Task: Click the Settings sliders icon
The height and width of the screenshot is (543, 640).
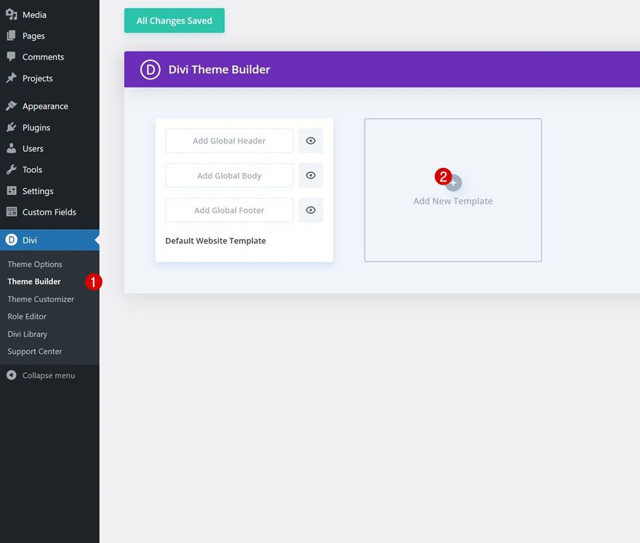Action: [x=12, y=190]
